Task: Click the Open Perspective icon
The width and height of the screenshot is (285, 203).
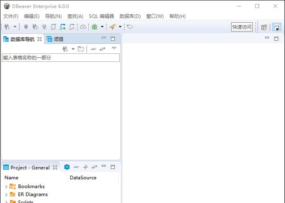Action: (264, 27)
